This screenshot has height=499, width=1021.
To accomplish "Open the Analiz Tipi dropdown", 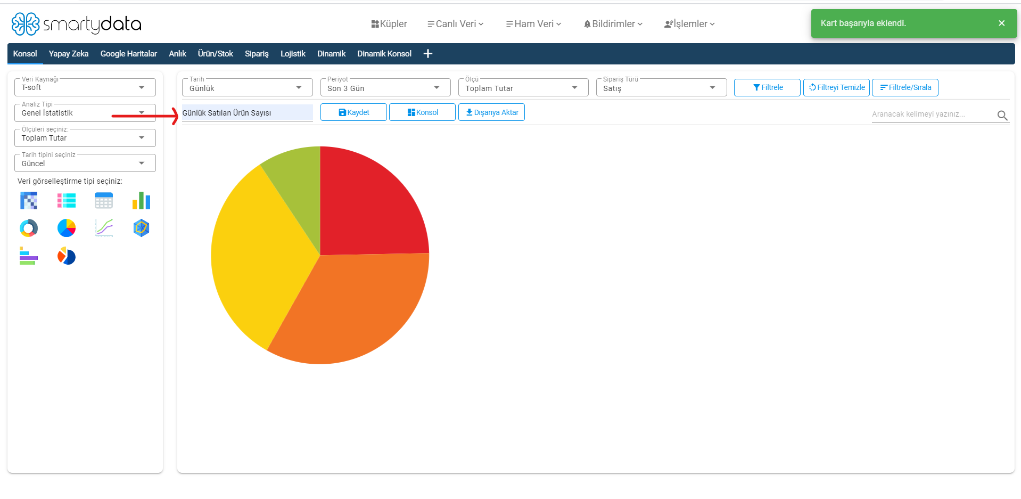I will (85, 113).
